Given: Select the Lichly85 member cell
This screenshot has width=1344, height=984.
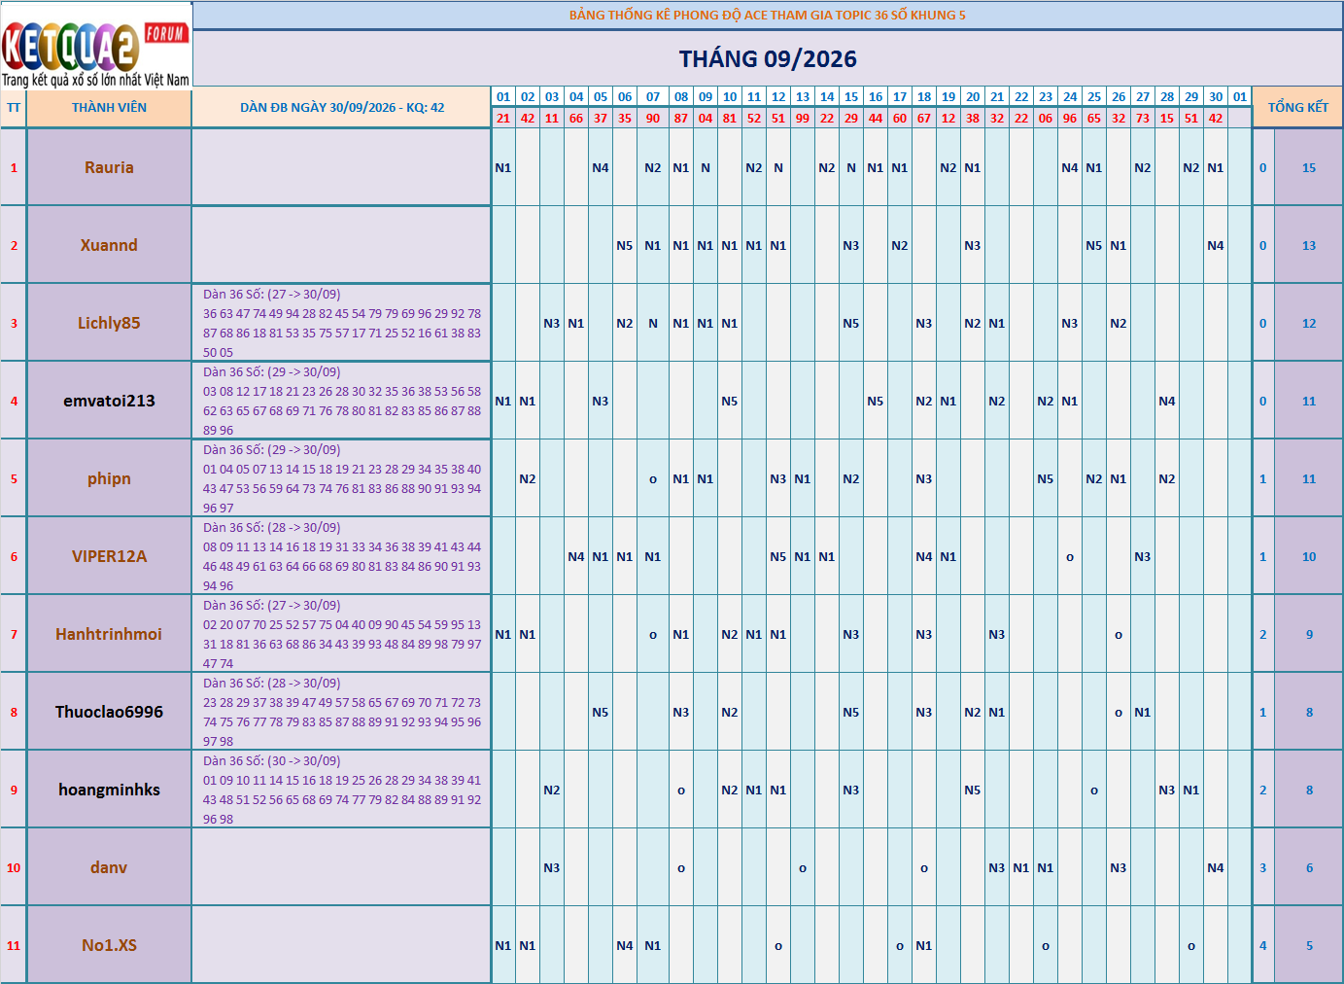Looking at the screenshot, I should [109, 323].
